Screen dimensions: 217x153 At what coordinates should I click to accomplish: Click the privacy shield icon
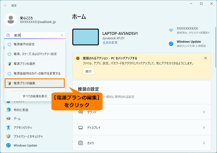click(x=8, y=136)
